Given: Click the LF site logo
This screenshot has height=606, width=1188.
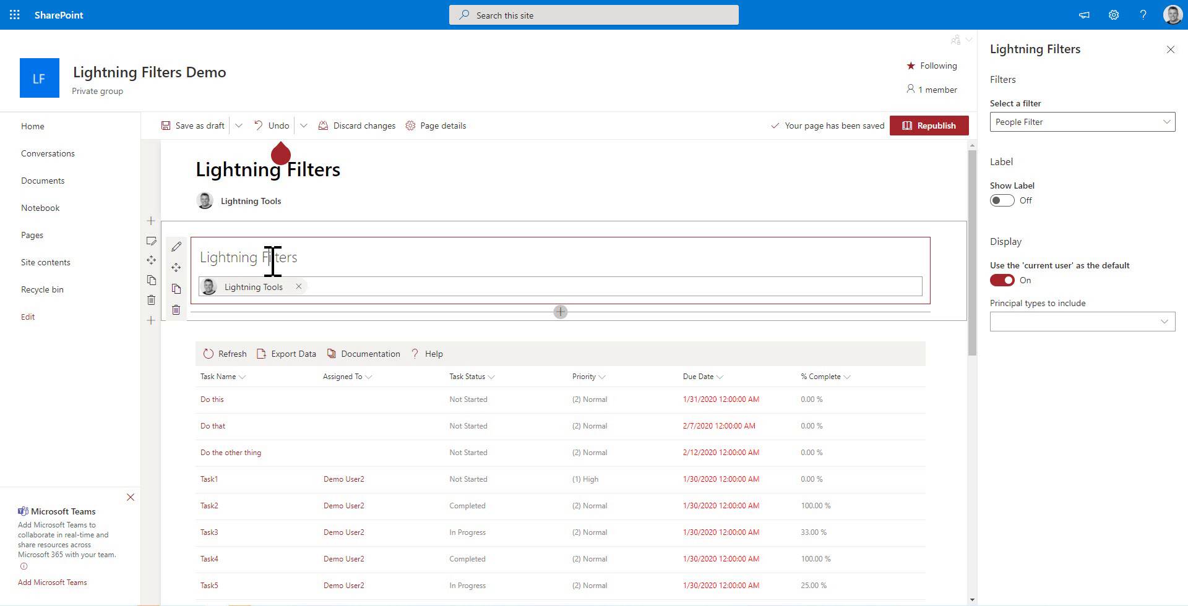Looking at the screenshot, I should point(40,78).
